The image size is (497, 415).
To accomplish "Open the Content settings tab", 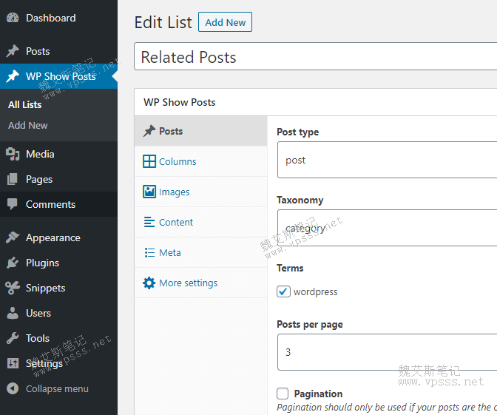I will (201, 222).
